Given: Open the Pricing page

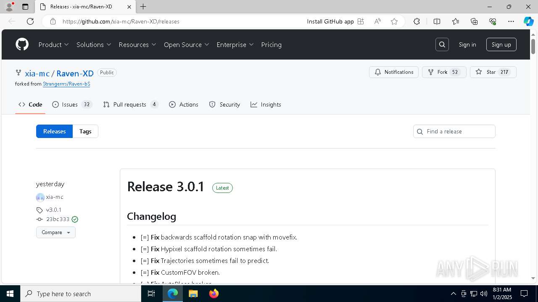Looking at the screenshot, I should pyautogui.click(x=272, y=44).
